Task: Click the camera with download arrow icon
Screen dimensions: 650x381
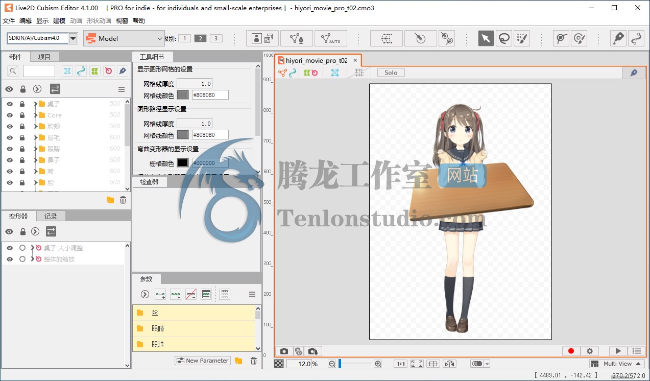Action: pos(314,351)
